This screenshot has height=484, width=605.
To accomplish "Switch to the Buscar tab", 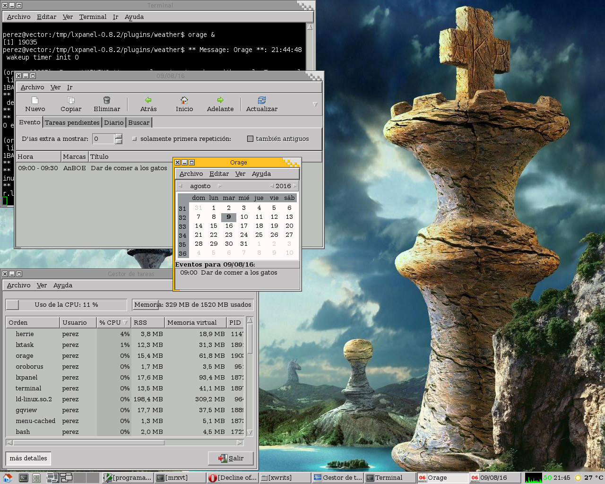I will (x=139, y=122).
